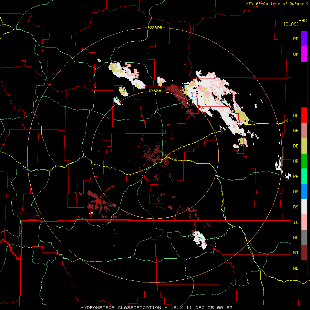The width and height of the screenshot is (310, 310).
Task: Click the 'RF' legend label
Action: [x=296, y=39]
